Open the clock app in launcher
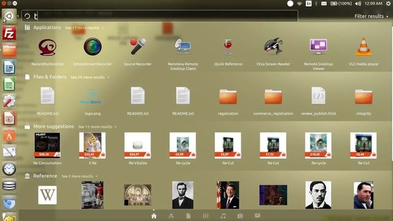Screen dimensions: 393x221 point(9,169)
